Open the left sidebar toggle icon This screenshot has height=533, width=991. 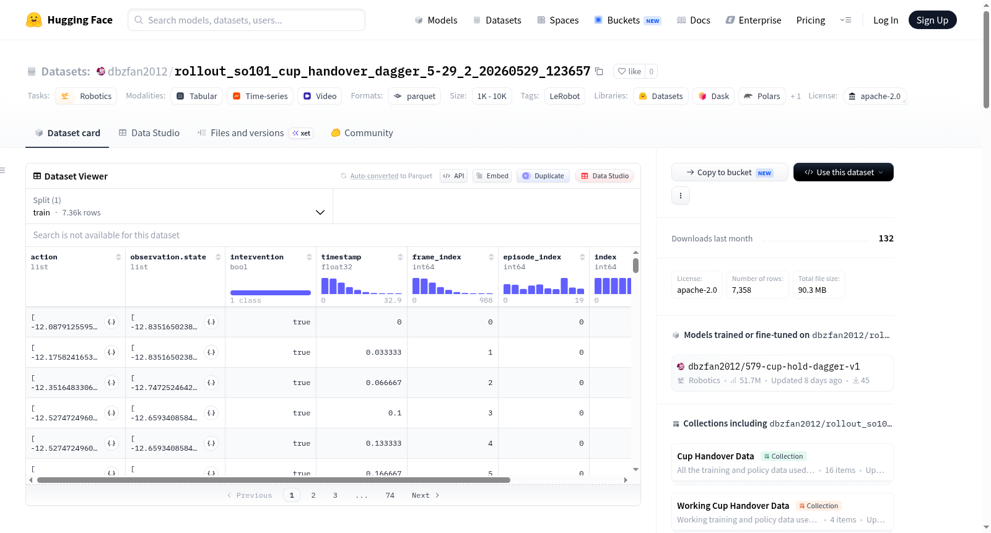point(2,170)
